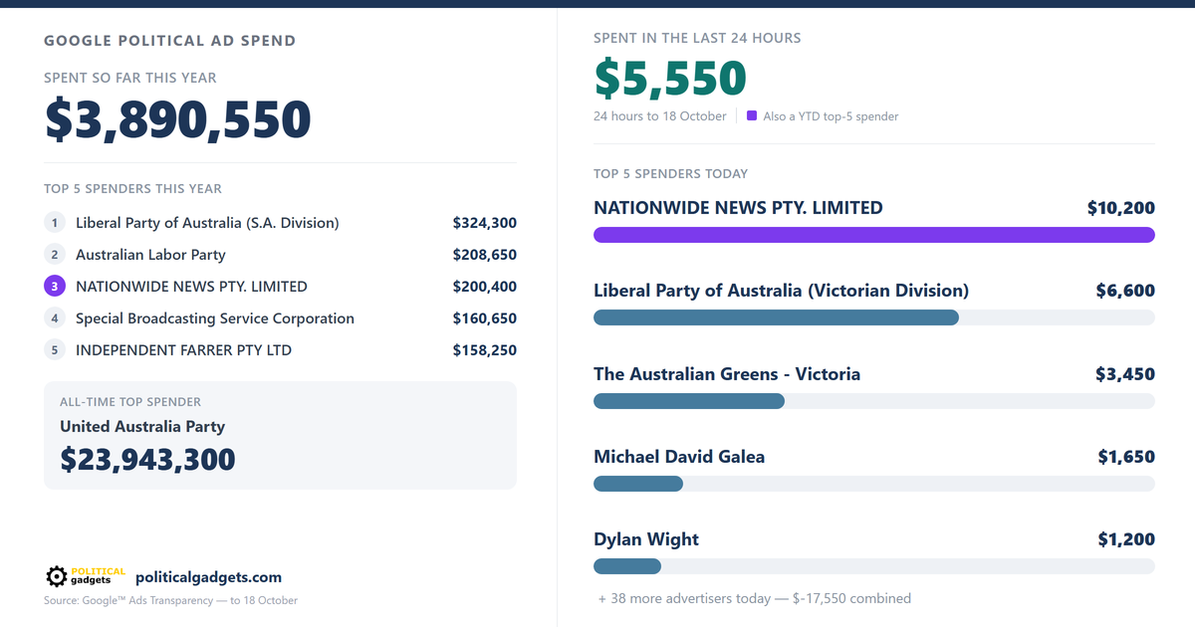1195x627 pixels.
Task: Click the TOP 5 SPENDERS THIS YEAR heading
Action: (x=132, y=188)
